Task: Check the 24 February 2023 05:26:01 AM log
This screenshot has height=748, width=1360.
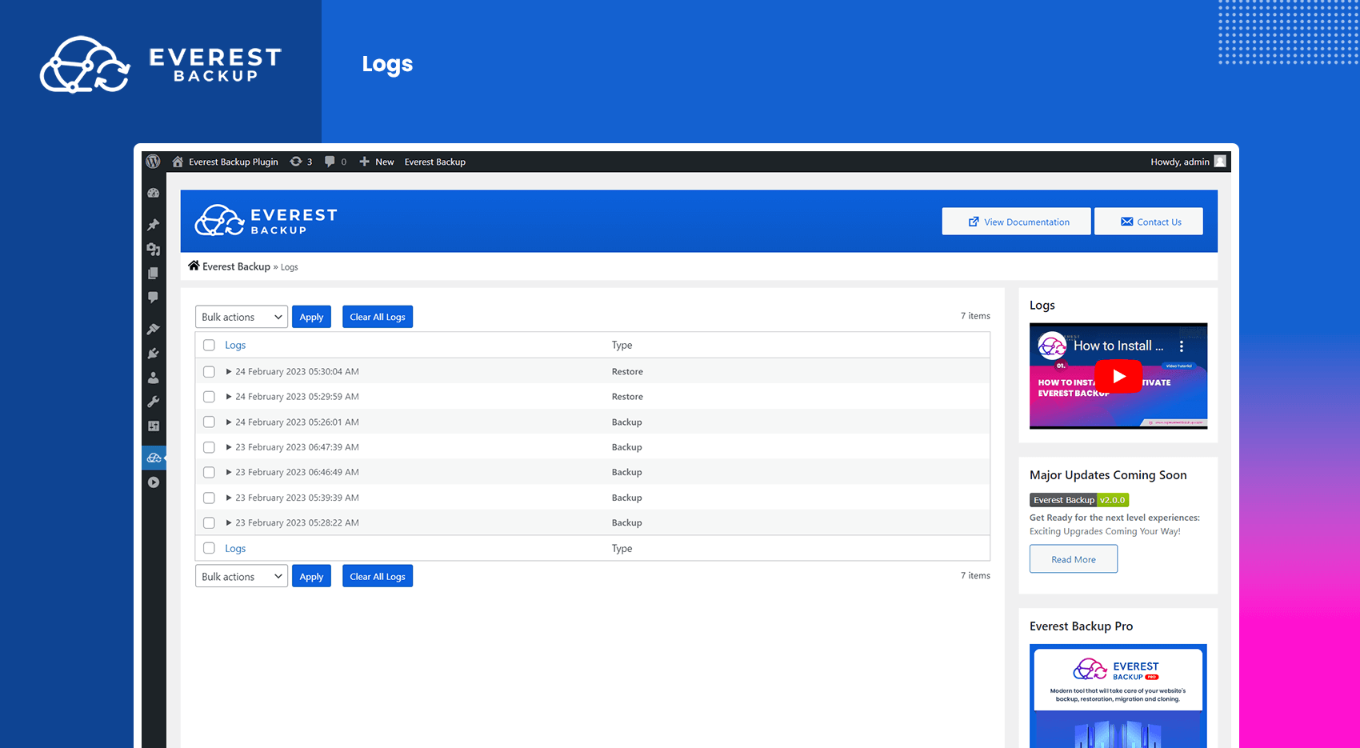Action: click(209, 422)
